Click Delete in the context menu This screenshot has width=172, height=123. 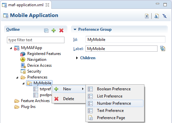click(x=69, y=99)
